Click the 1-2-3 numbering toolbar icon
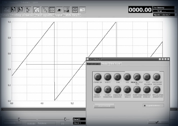Screen dimensions: 178x126 (x=45, y=10)
